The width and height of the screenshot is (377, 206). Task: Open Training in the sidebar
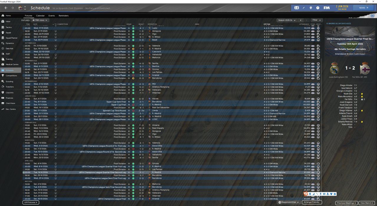pyautogui.click(x=11, y=59)
